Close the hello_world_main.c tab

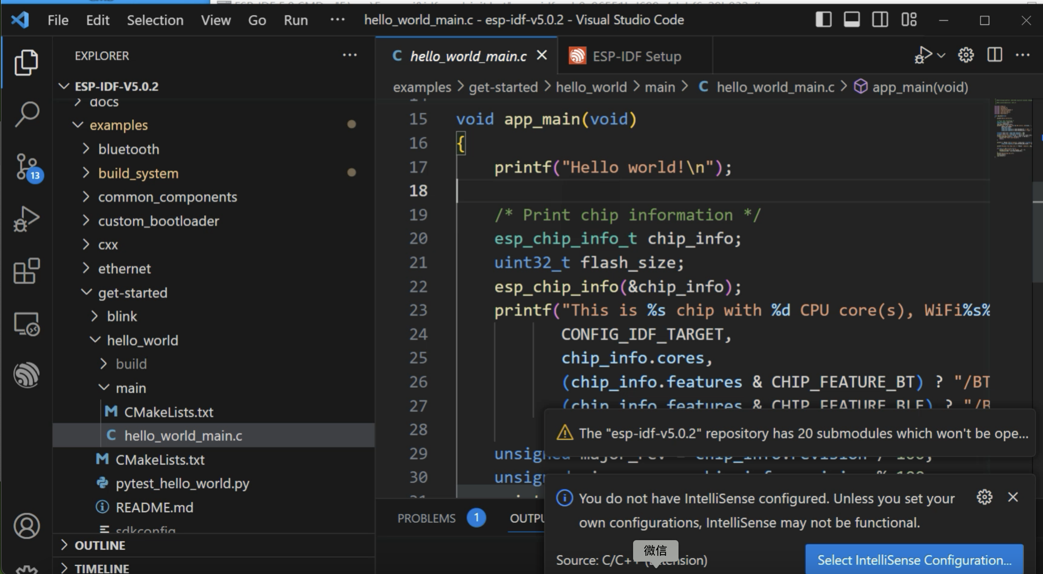click(x=542, y=55)
